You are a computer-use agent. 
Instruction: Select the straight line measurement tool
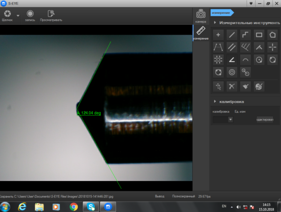(232, 35)
